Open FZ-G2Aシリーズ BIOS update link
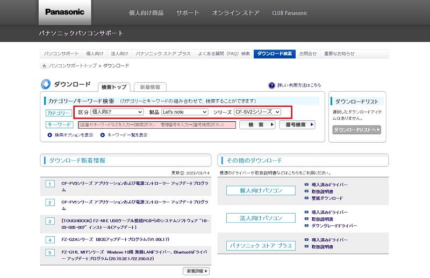This screenshot has width=430, height=278. click(115, 240)
